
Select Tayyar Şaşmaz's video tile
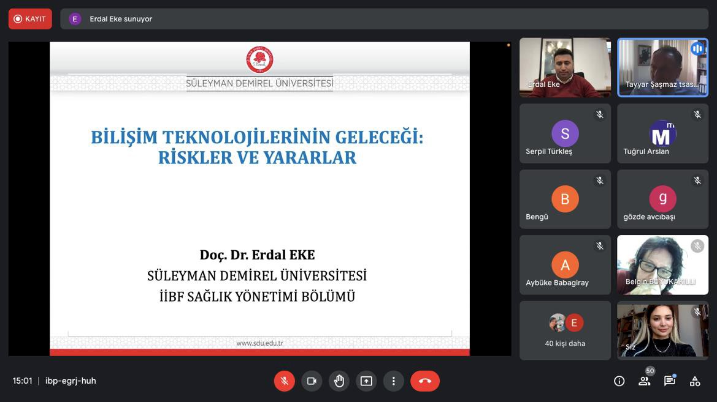click(x=662, y=67)
